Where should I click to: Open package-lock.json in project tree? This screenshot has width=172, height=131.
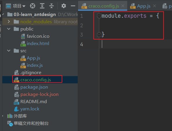(40, 94)
